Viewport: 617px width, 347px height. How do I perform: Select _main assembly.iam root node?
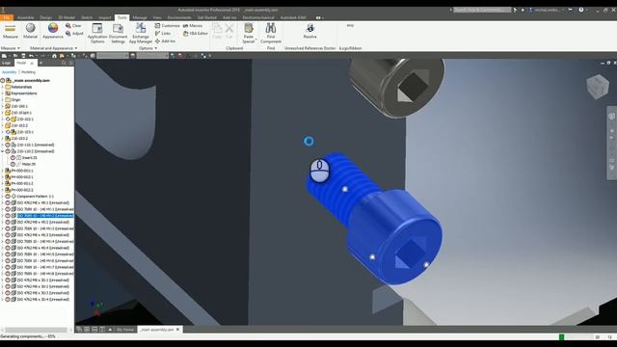click(x=32, y=80)
